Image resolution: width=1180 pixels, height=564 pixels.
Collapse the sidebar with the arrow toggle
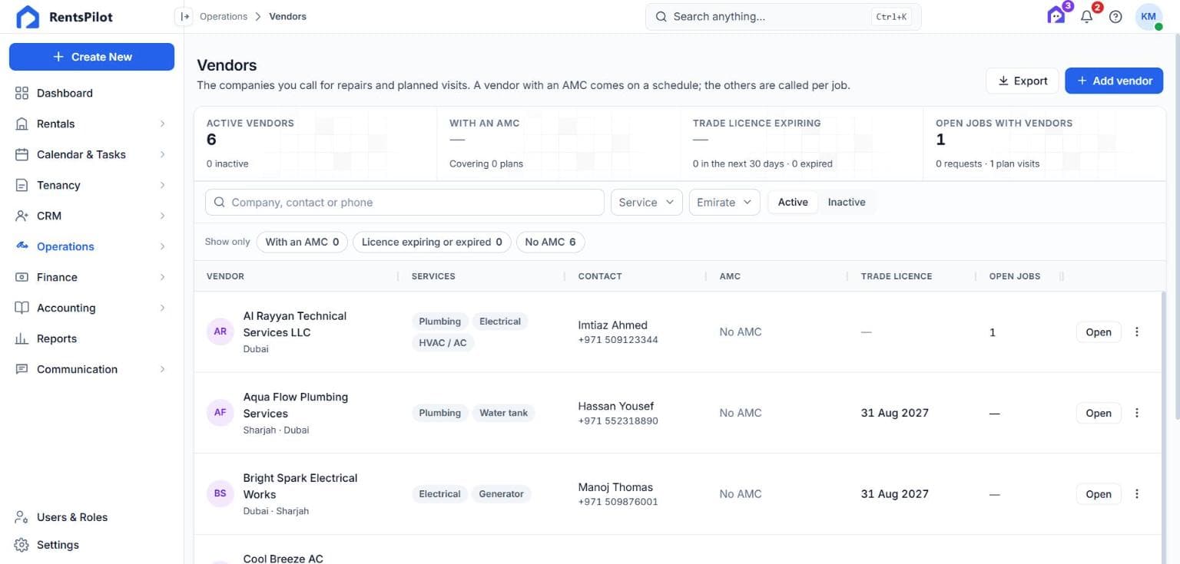click(184, 16)
